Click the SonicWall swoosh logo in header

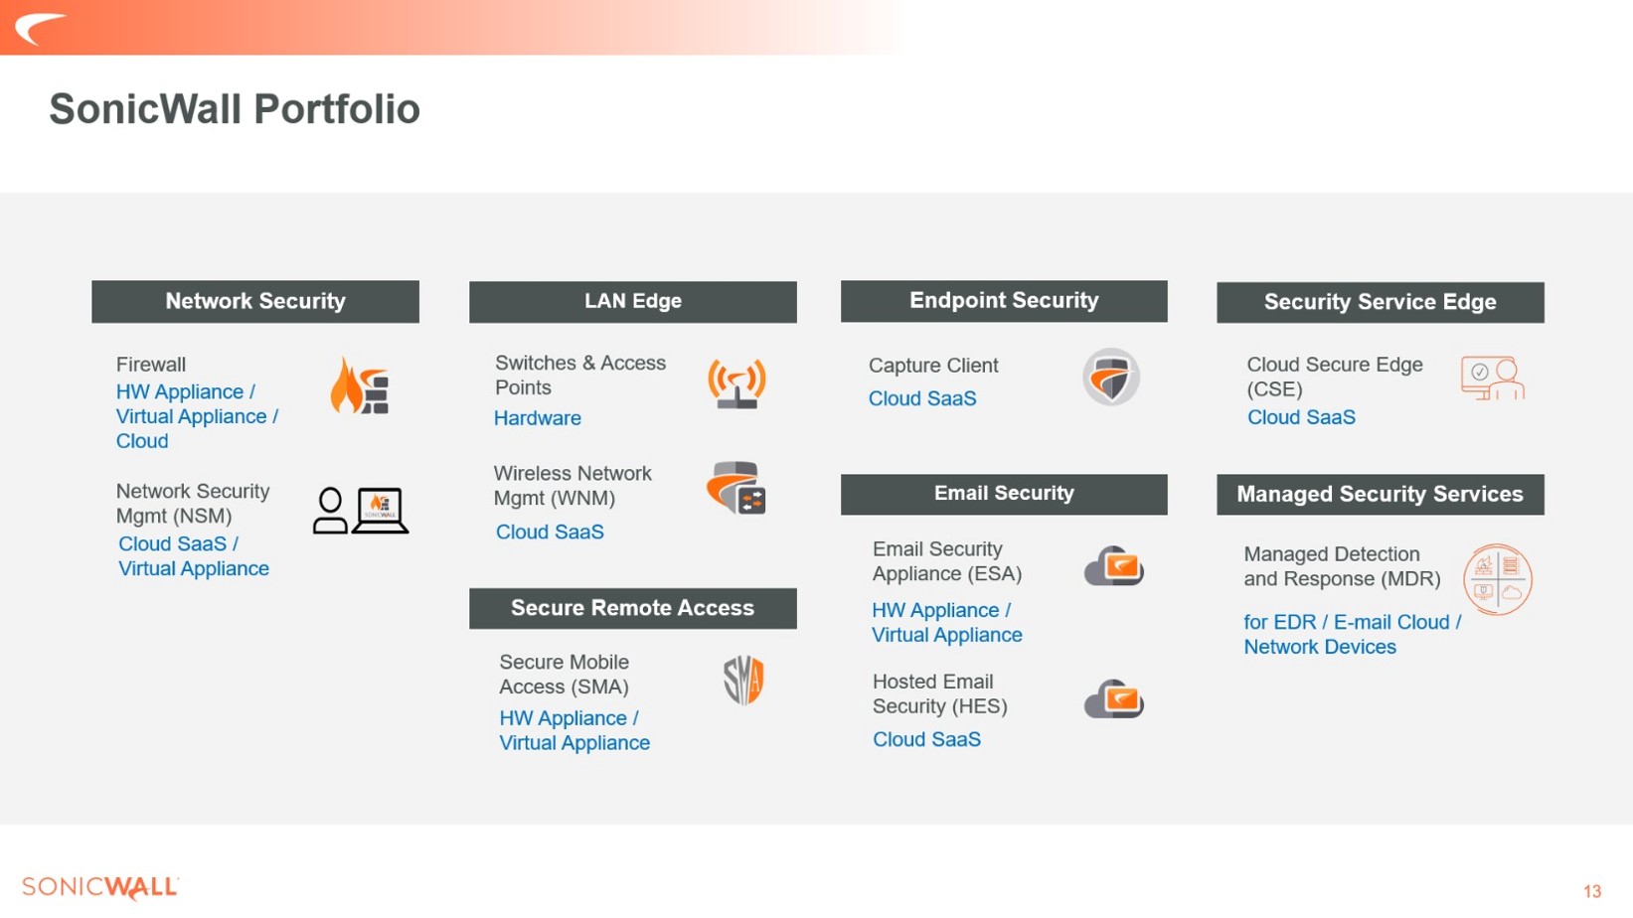41,28
